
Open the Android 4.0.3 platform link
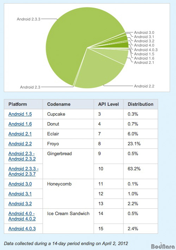pyautogui.click(x=22, y=228)
